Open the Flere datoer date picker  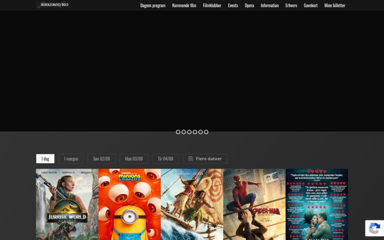click(x=205, y=159)
